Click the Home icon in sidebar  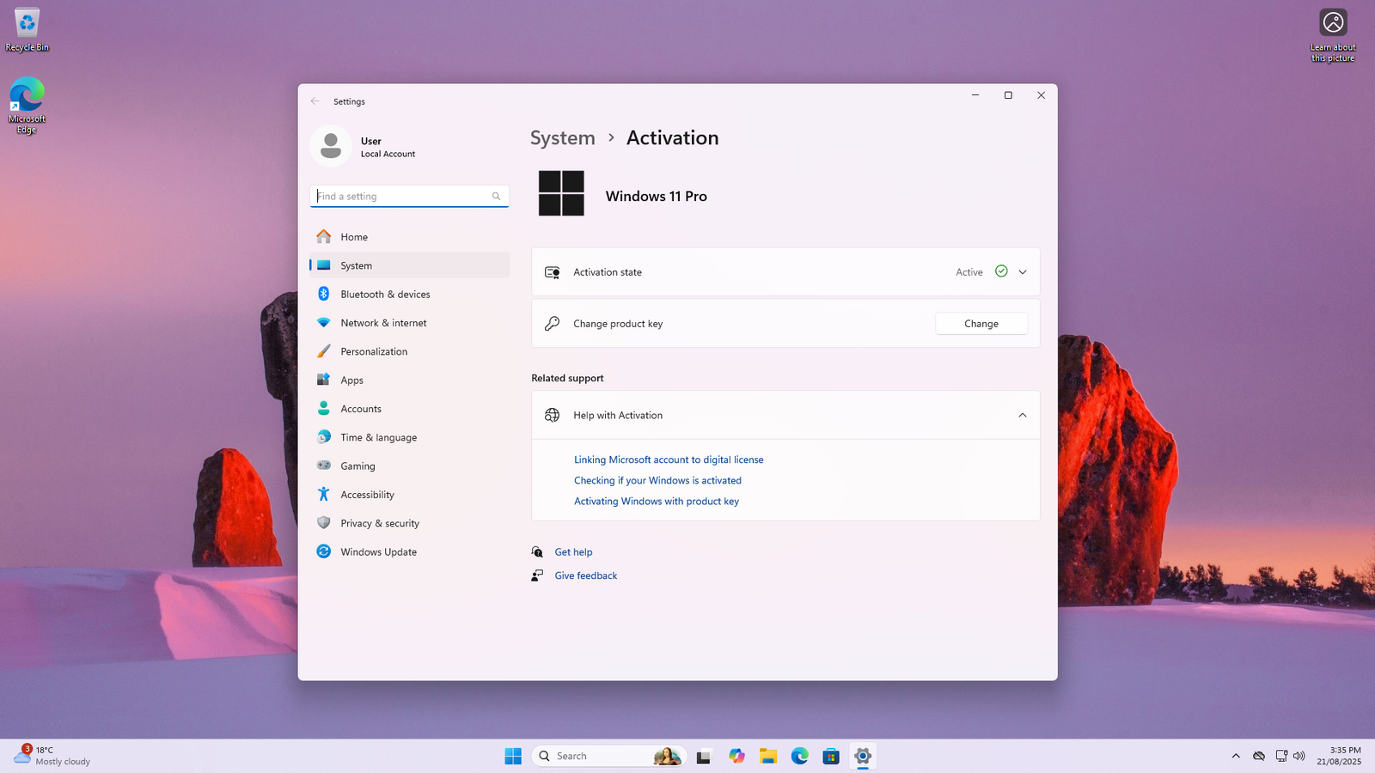323,236
